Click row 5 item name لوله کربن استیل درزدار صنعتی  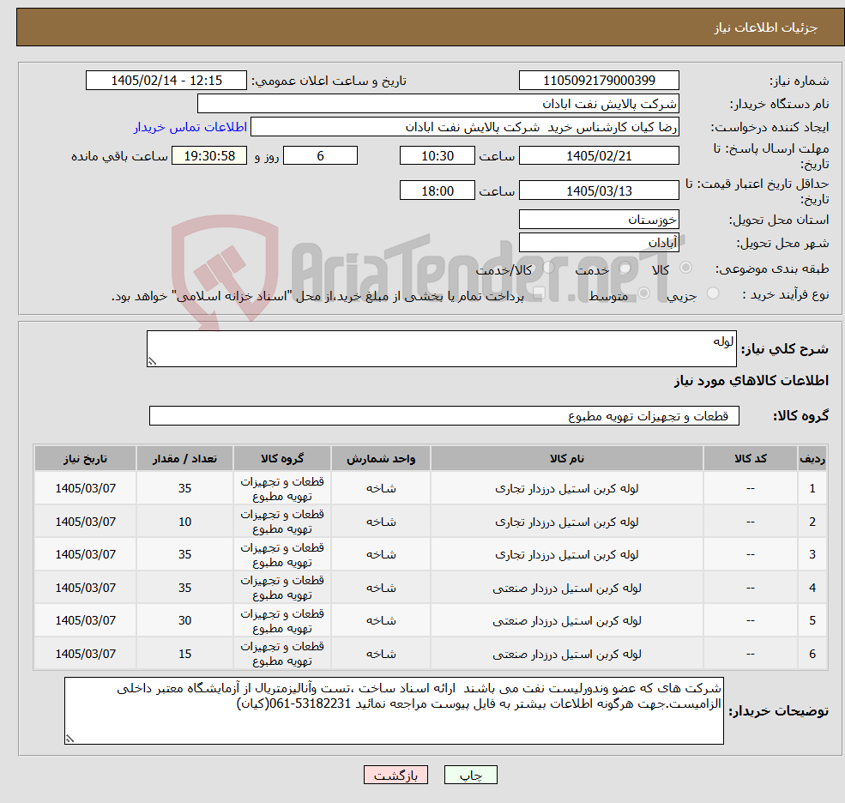[566, 621]
